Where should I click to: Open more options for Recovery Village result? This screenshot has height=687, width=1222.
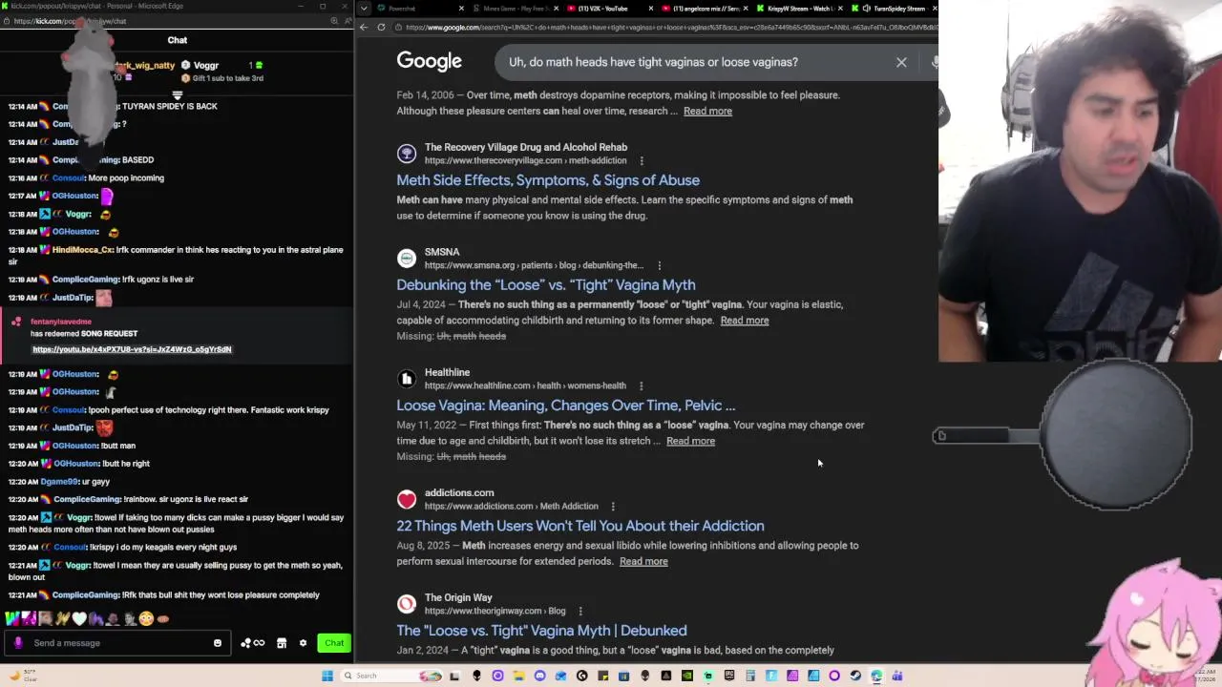(642, 161)
